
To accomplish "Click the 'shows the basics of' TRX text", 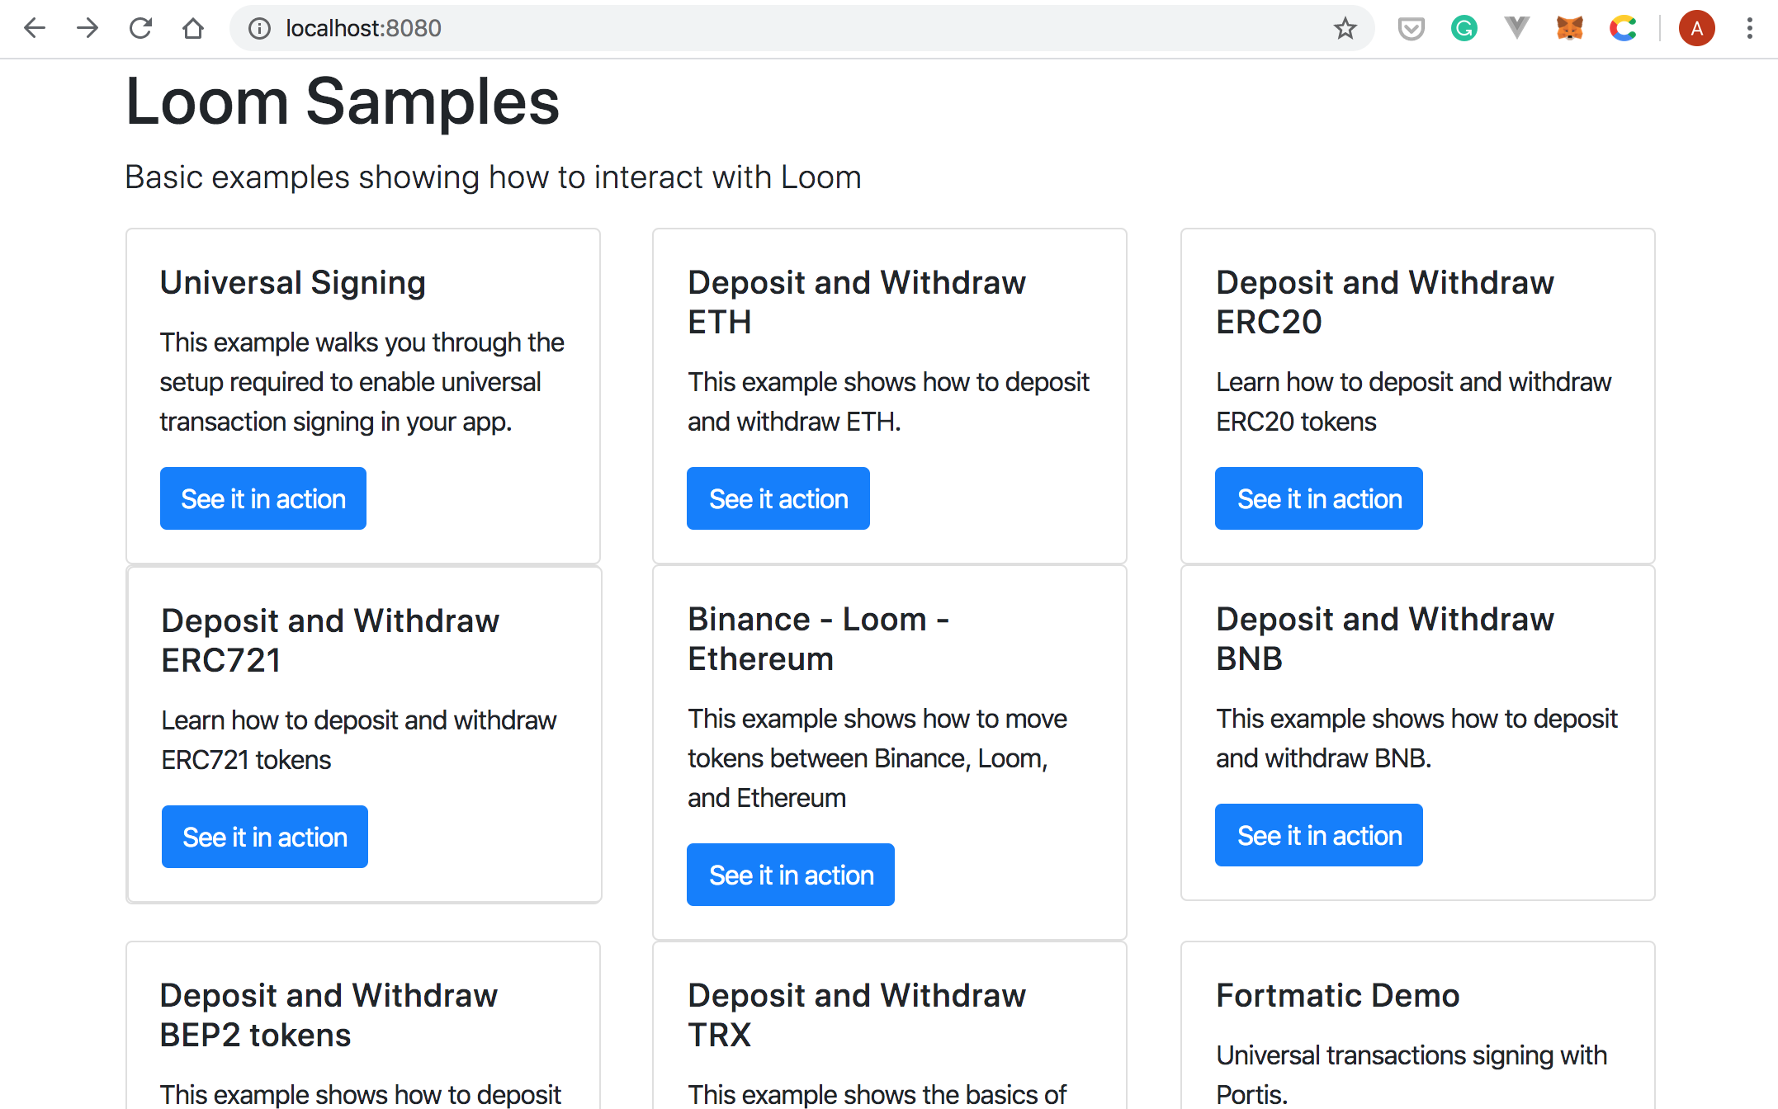I will click(x=877, y=1094).
